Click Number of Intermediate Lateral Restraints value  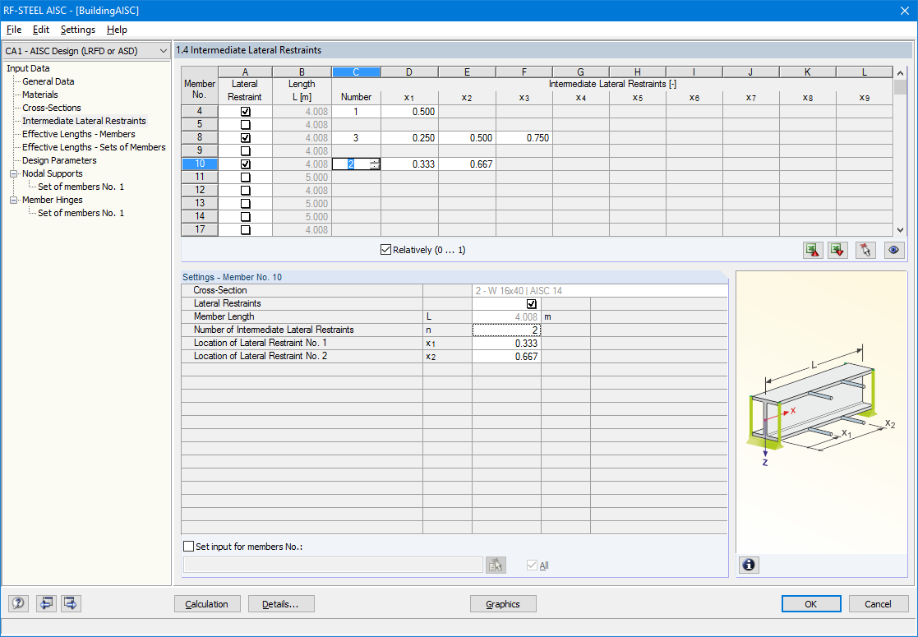(x=506, y=330)
